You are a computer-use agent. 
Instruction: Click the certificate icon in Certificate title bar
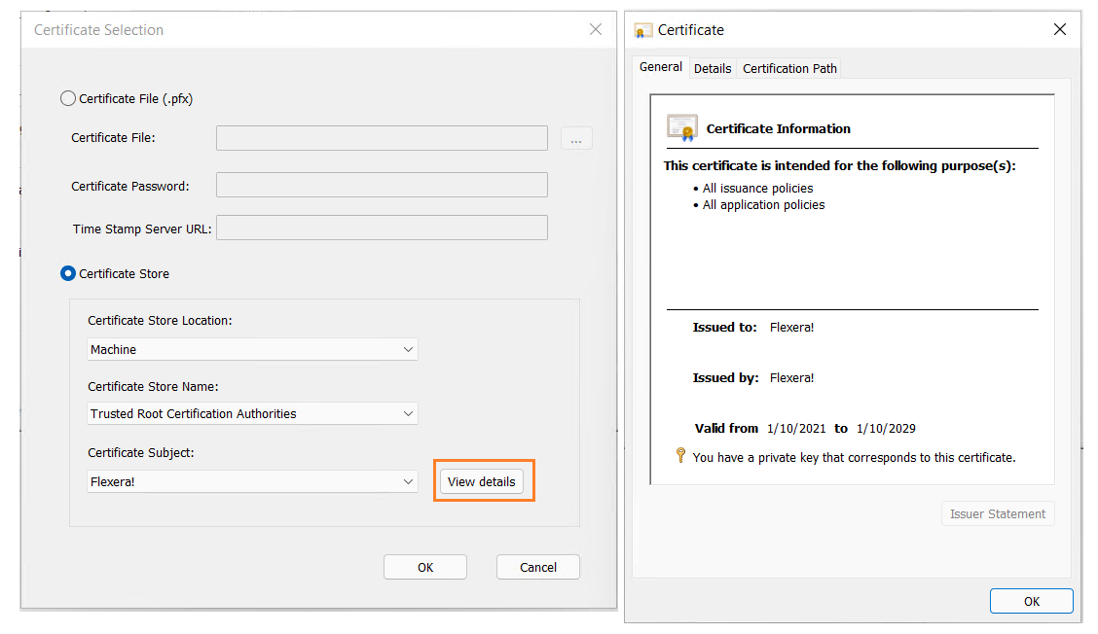click(643, 30)
